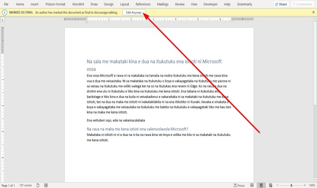Switch to the View tab

(194, 4)
